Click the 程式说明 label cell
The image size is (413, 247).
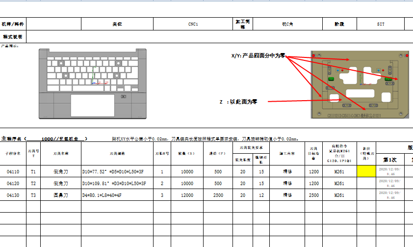coord(13,37)
